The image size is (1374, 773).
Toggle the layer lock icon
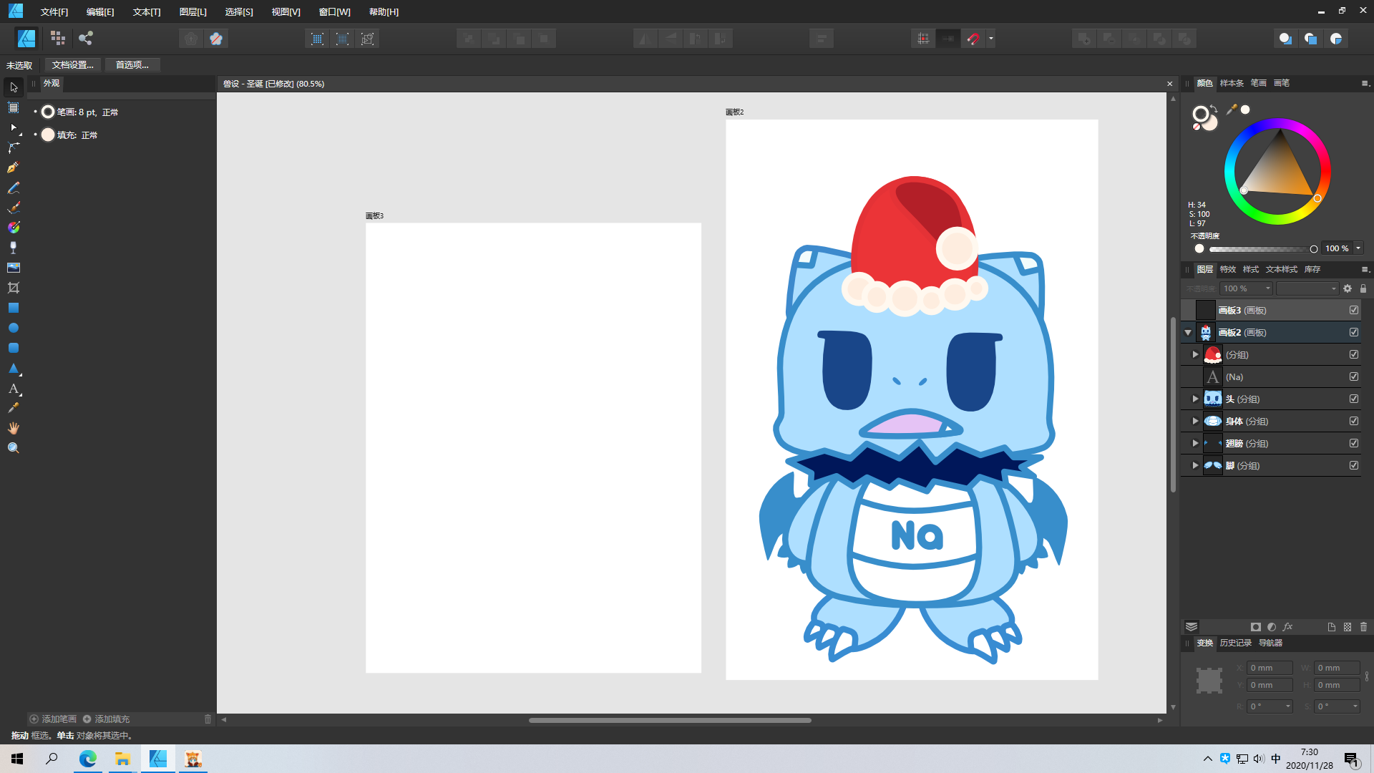(1363, 288)
